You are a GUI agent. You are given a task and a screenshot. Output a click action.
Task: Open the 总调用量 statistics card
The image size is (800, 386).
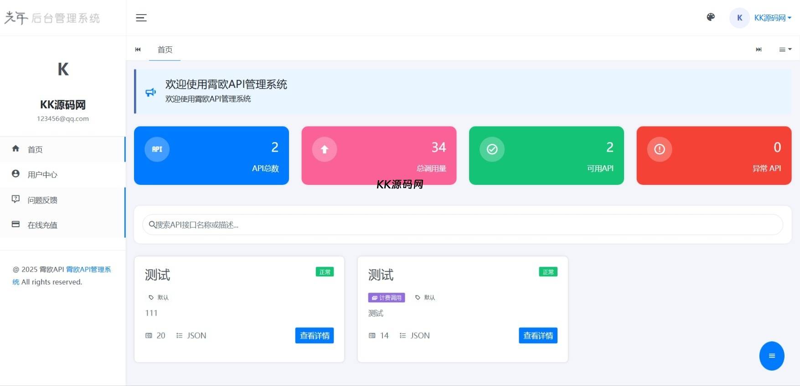(x=379, y=156)
